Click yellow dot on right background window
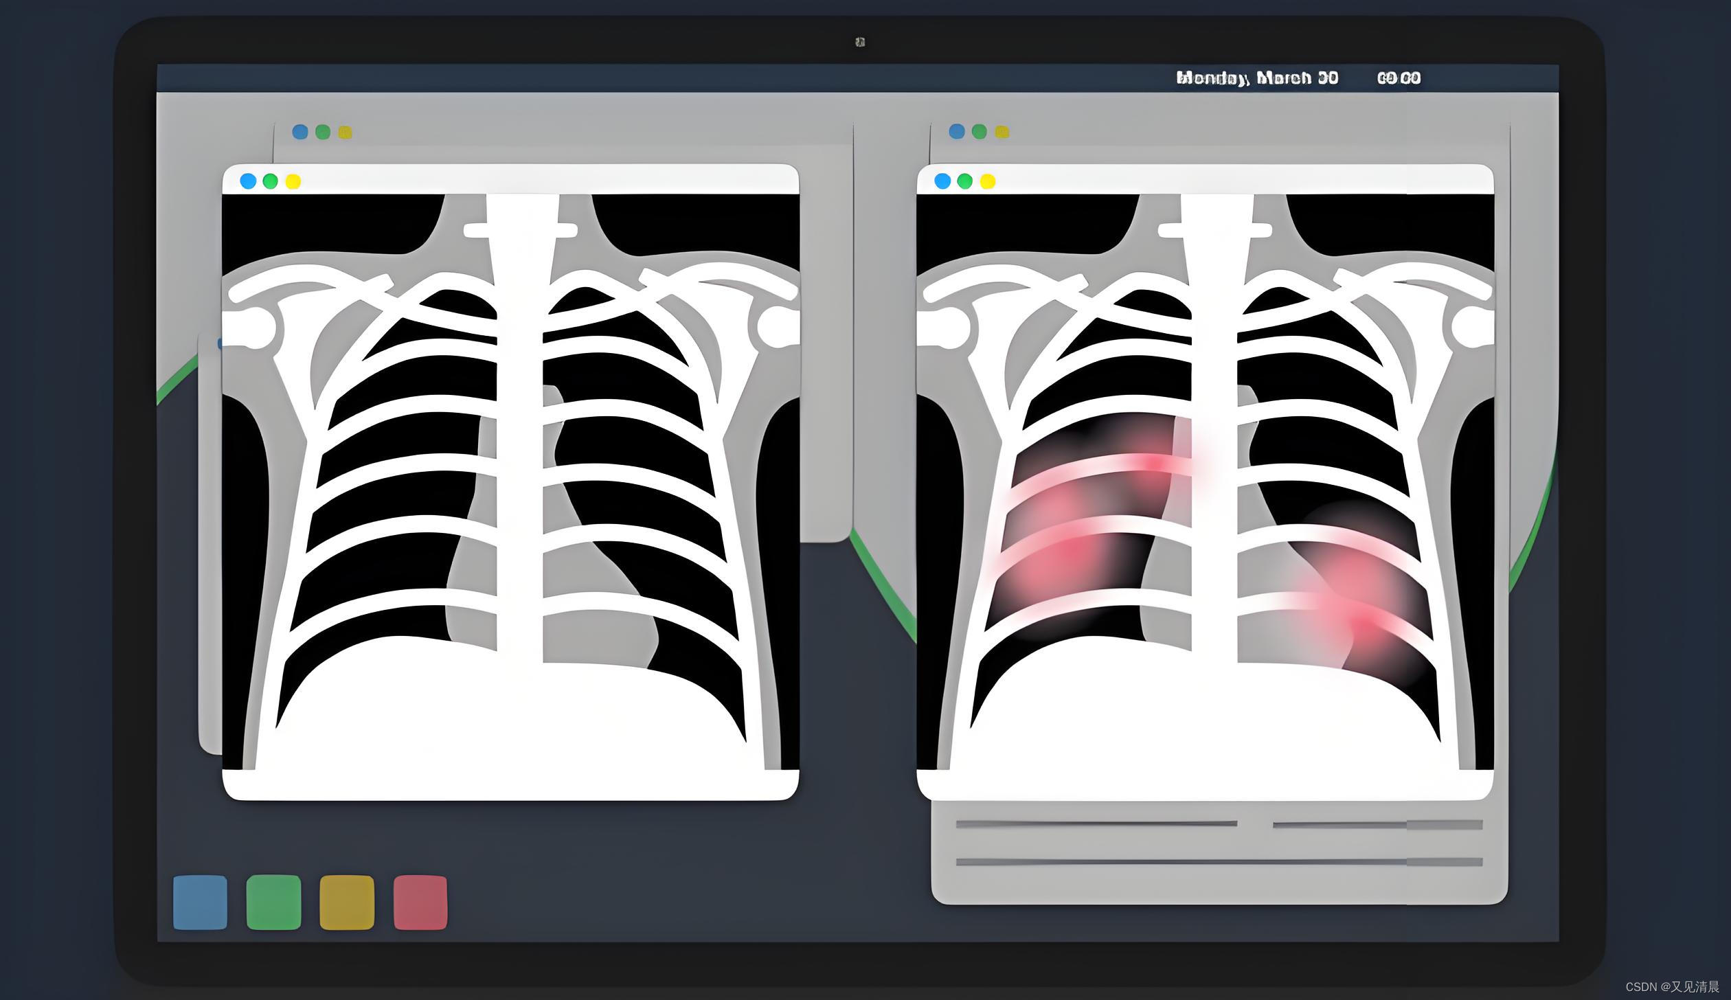1731x1000 pixels. (1002, 132)
